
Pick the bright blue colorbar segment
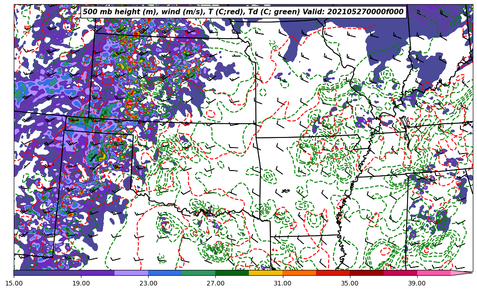(165, 273)
